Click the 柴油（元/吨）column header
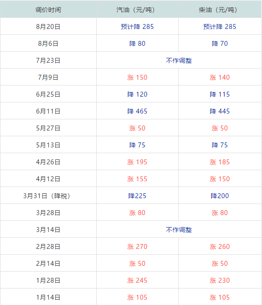The image size is (262, 305). [220, 10]
